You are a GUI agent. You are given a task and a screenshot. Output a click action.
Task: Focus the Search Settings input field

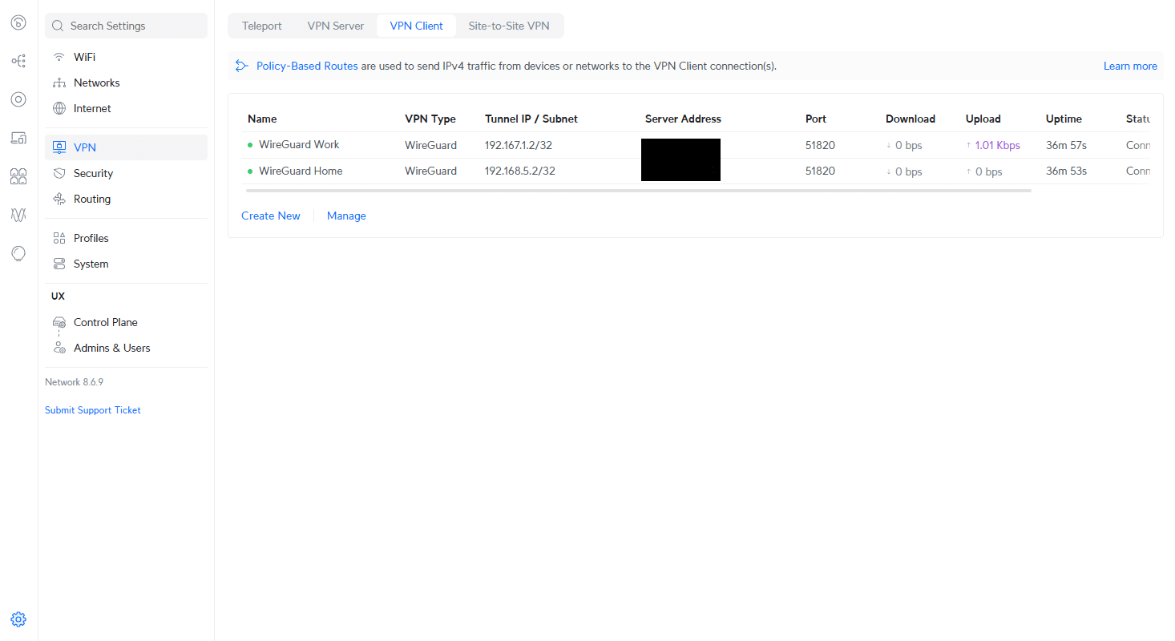(x=126, y=26)
